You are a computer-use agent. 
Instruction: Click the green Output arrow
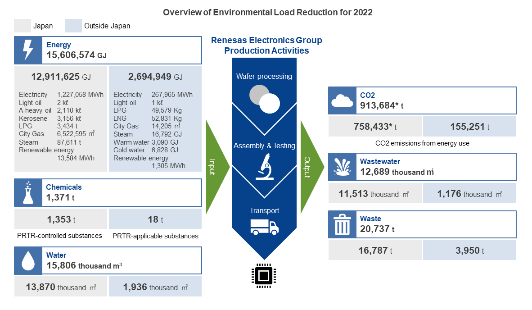312,167
